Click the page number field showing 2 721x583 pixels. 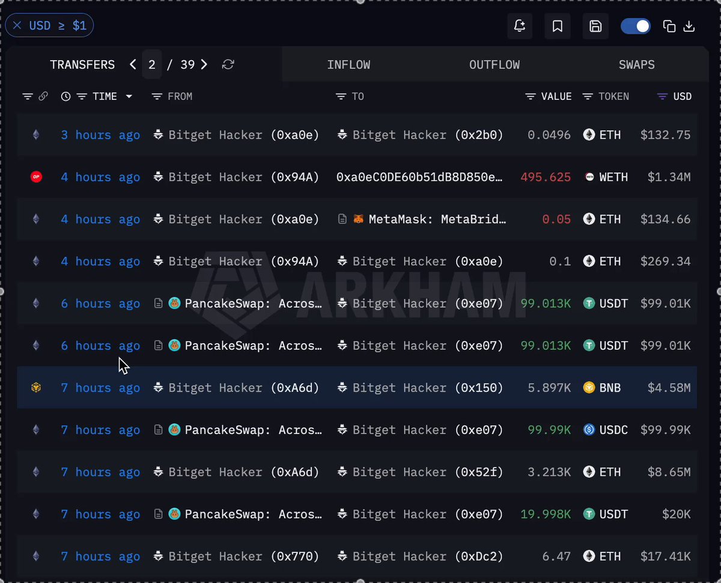click(151, 64)
